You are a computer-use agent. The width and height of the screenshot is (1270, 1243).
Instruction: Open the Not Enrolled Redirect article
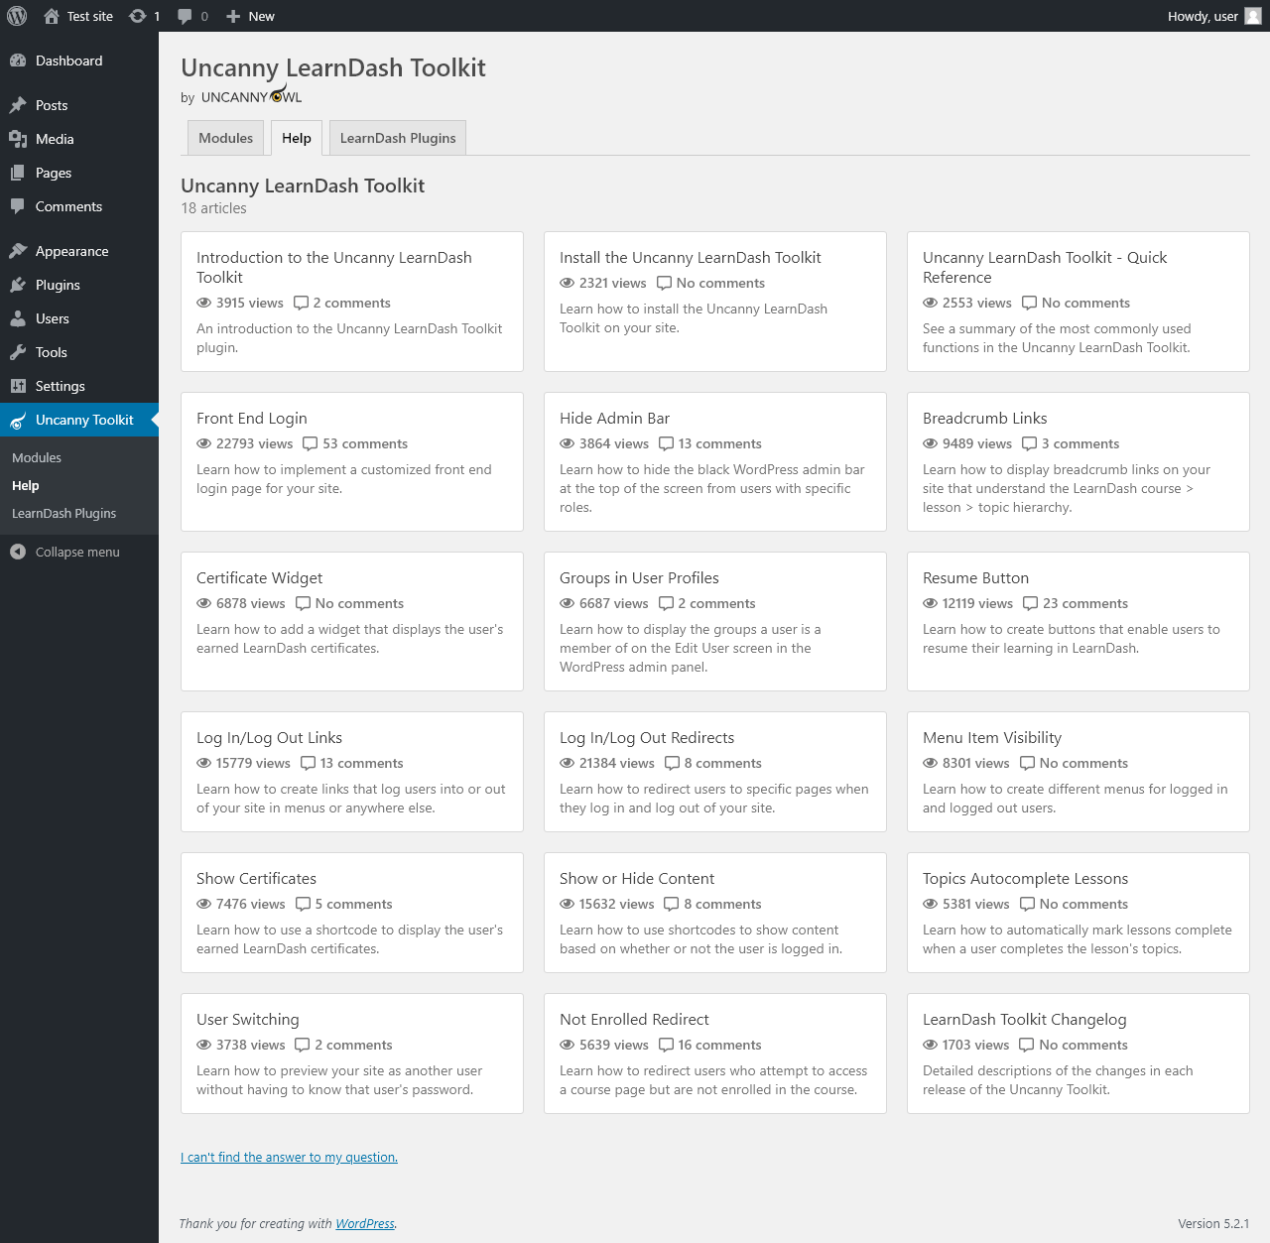point(715,1054)
